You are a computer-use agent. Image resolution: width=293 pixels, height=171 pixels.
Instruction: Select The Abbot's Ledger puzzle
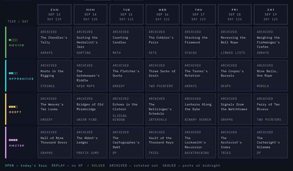(90, 142)
